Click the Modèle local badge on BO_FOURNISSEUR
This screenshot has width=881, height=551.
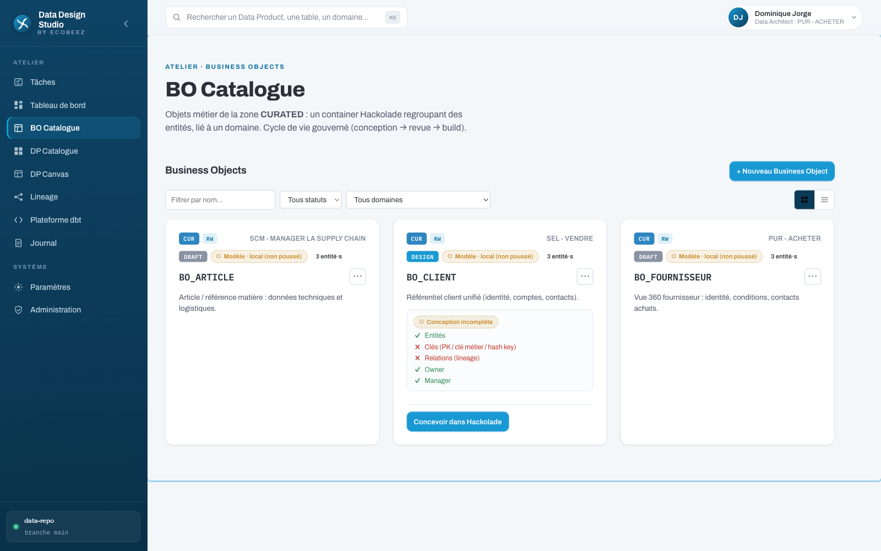[714, 257]
